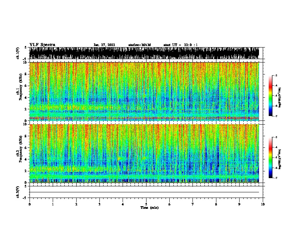
Task: Click the ch.1 frequency tick "10"
Action: pyautogui.click(x=25, y=62)
